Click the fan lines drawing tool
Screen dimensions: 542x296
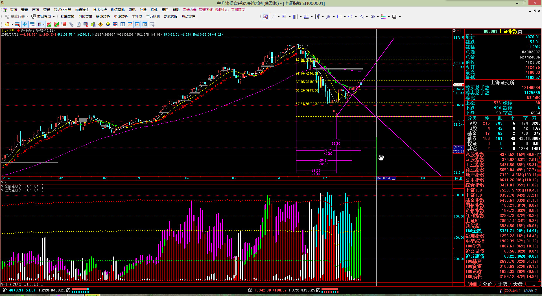(306, 17)
